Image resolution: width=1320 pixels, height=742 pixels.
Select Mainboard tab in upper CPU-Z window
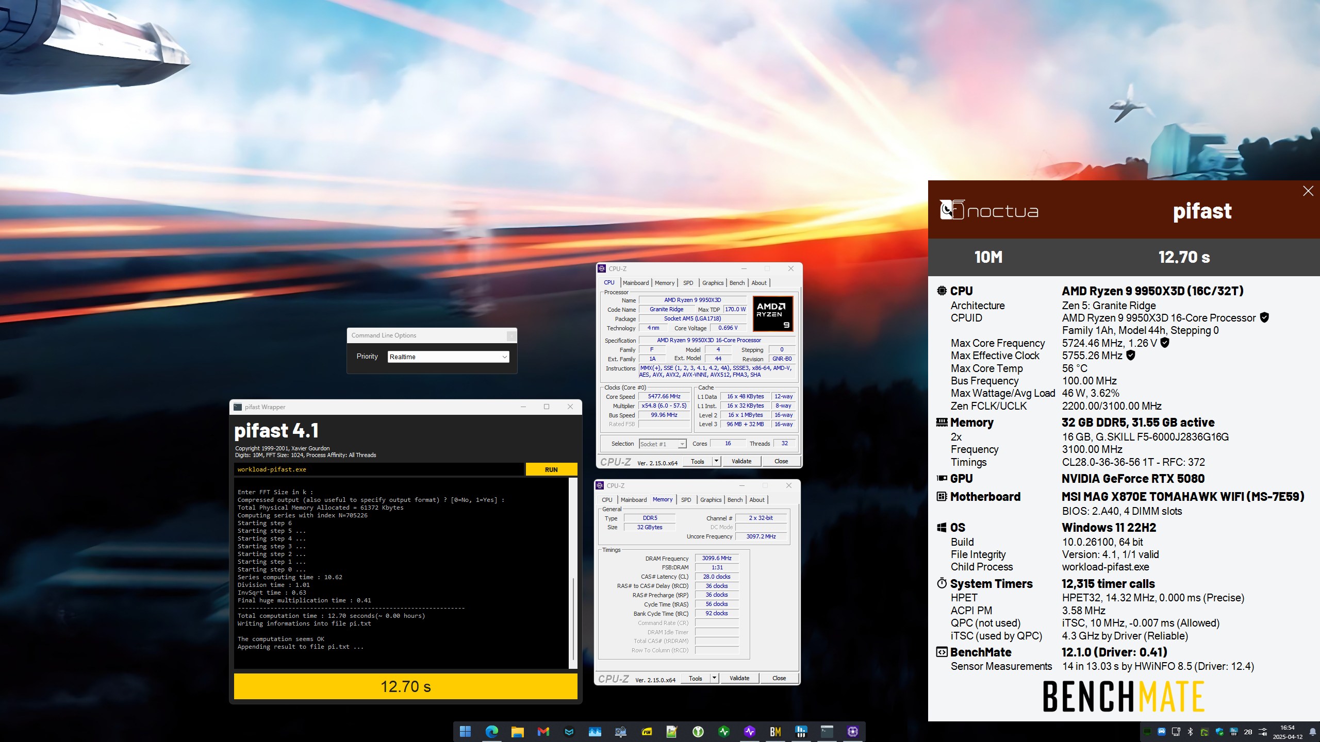pos(635,283)
